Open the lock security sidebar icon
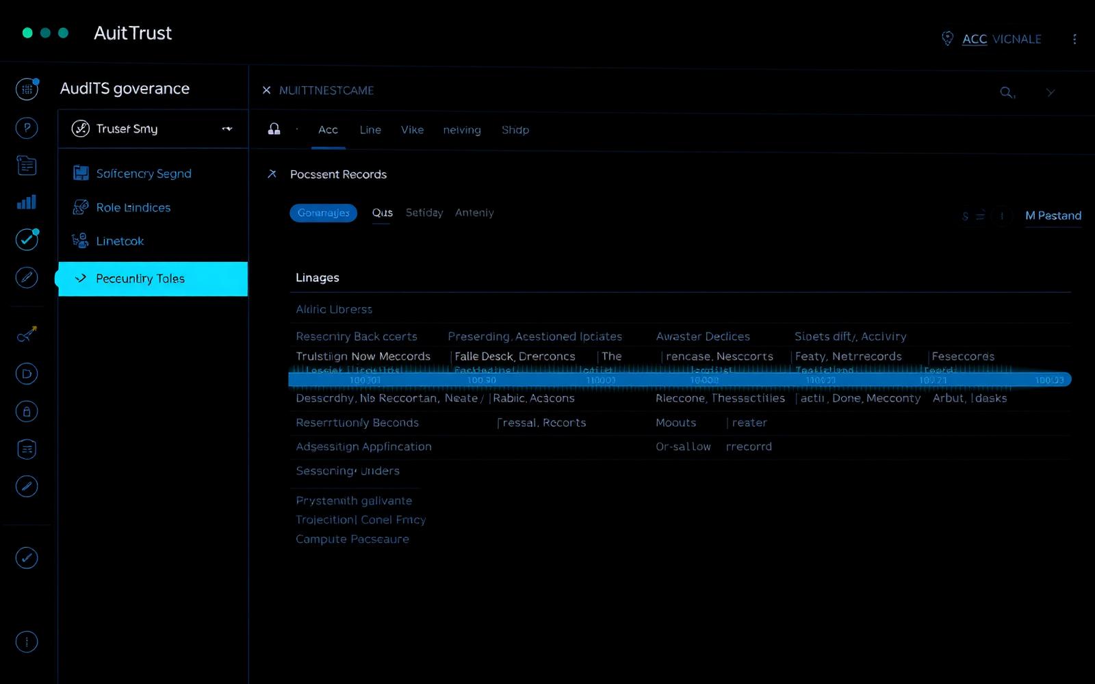1095x684 pixels. [27, 411]
